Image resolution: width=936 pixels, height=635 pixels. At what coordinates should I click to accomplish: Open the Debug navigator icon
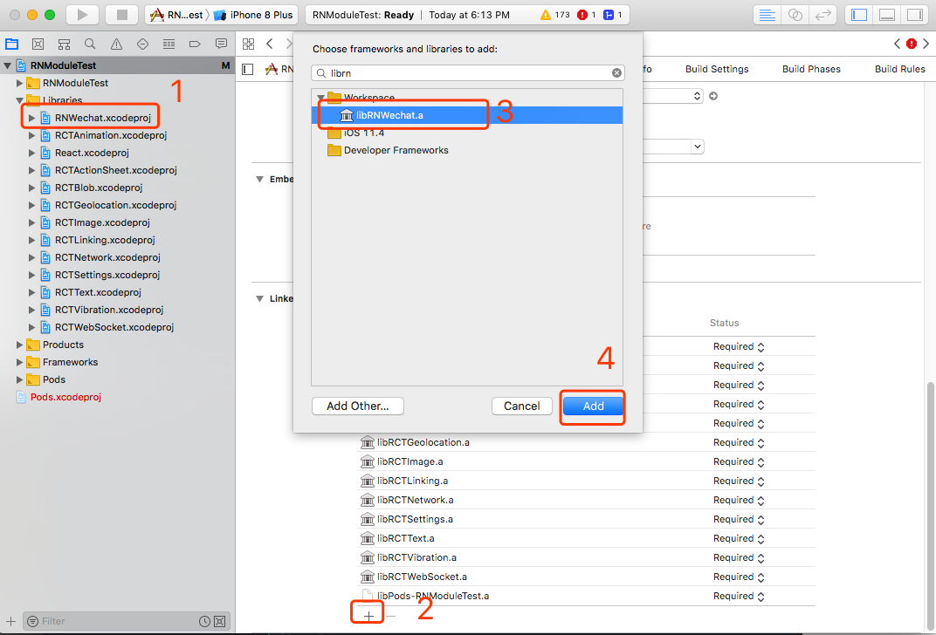click(169, 44)
